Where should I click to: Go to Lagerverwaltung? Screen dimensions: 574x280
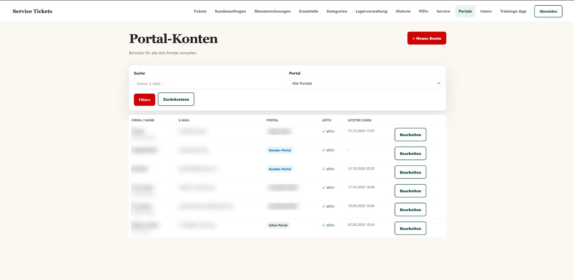point(371,11)
